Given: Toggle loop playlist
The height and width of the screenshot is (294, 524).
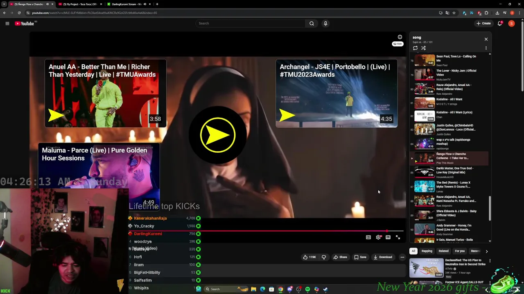Looking at the screenshot, I should pyautogui.click(x=415, y=48).
